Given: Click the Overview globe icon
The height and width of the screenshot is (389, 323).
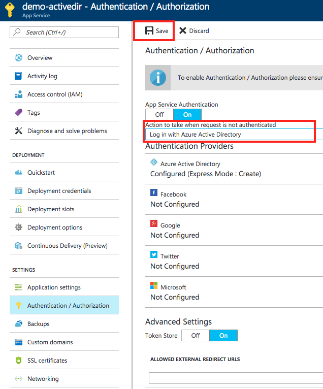Looking at the screenshot, I should [19, 57].
